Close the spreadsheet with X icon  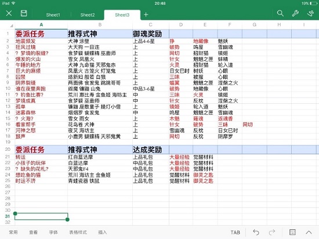(9, 13)
